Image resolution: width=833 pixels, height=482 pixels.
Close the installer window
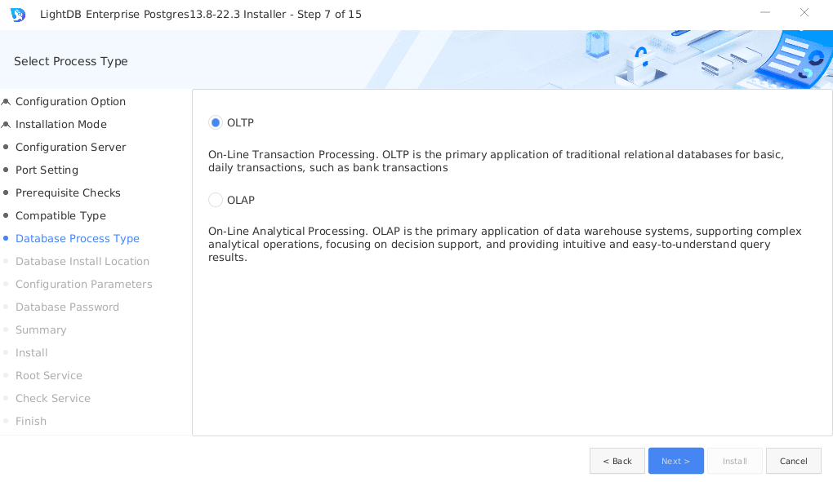click(x=804, y=13)
